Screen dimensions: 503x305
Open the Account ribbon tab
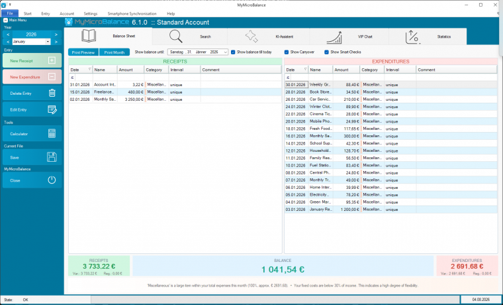tap(67, 13)
